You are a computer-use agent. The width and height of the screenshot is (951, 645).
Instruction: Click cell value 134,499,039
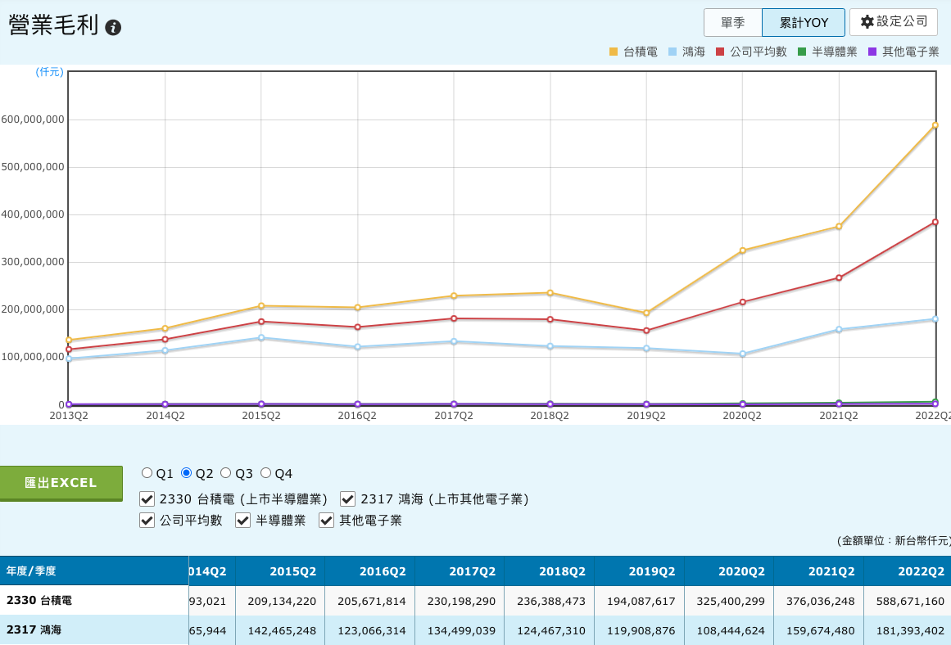(x=461, y=630)
